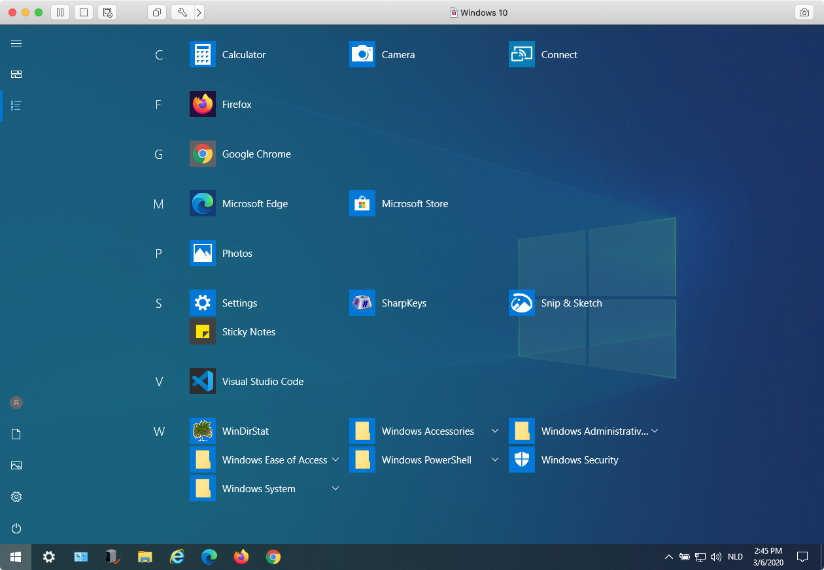Screen dimensions: 824x570
Task: Open the Connect app icon
Action: pyautogui.click(x=522, y=55)
